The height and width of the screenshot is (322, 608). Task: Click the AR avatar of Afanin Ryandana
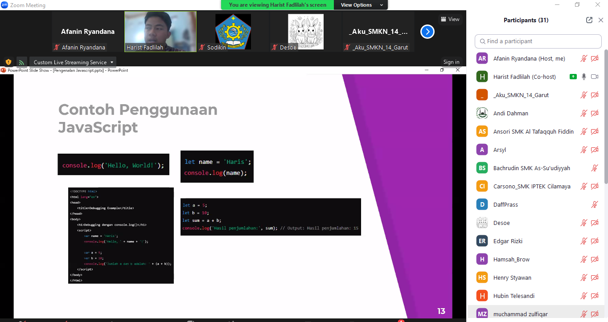point(482,58)
